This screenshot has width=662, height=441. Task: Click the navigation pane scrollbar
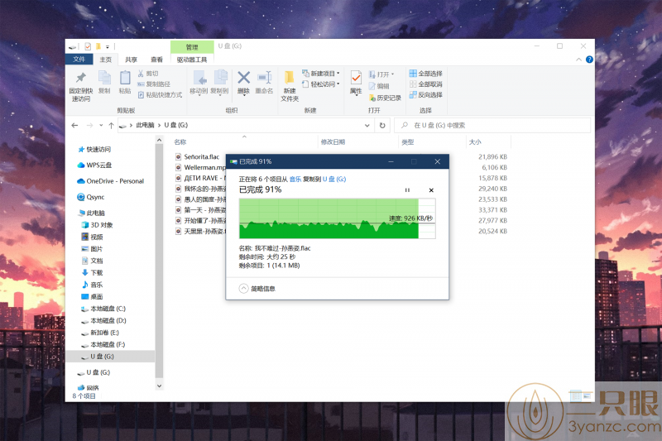click(159, 261)
